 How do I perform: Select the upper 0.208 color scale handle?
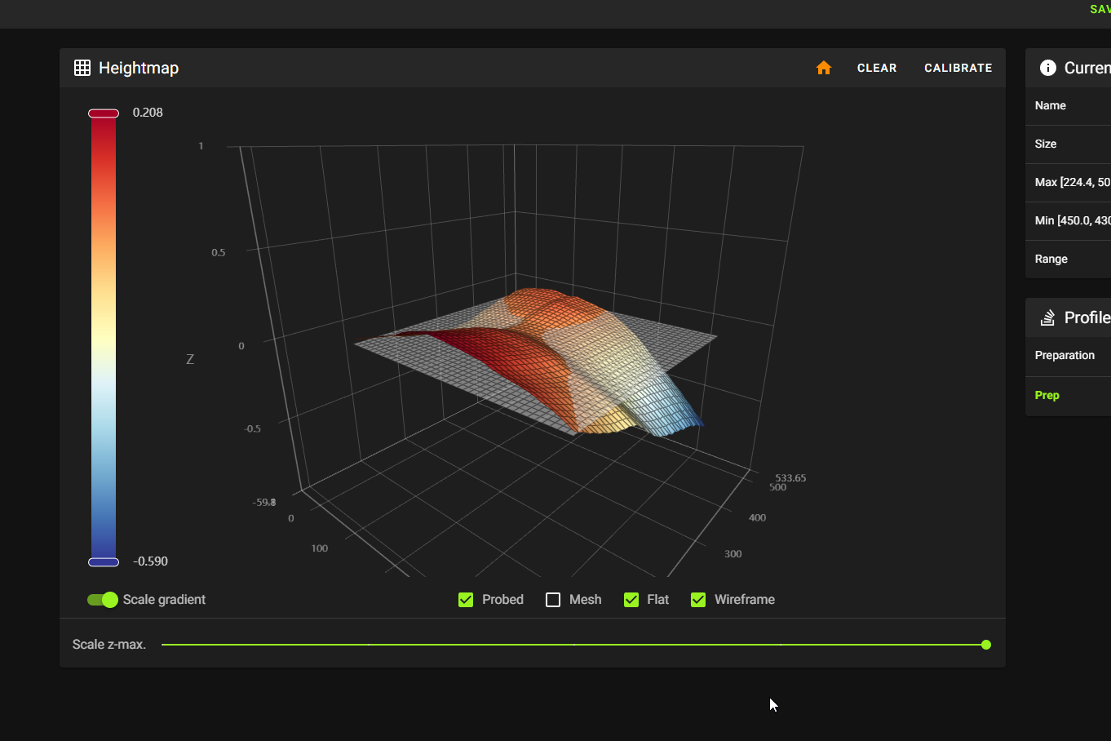pyautogui.click(x=104, y=113)
